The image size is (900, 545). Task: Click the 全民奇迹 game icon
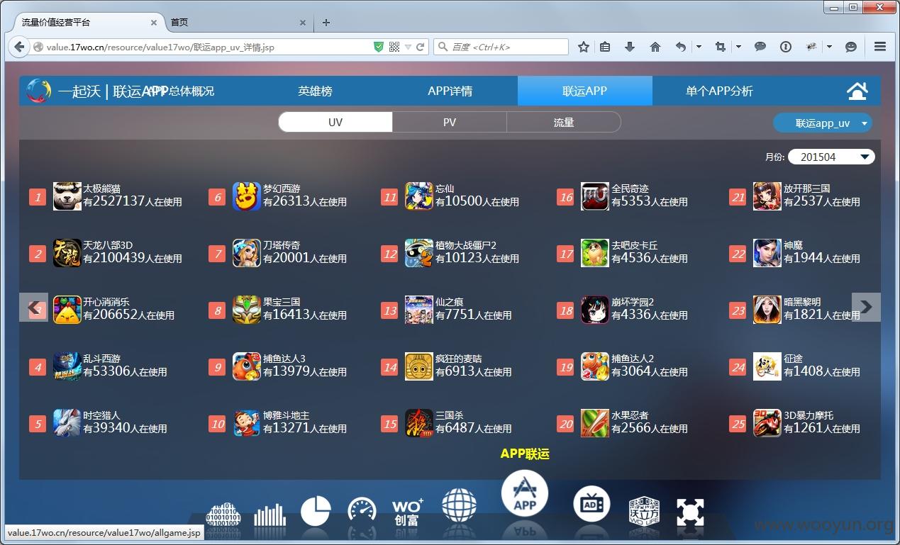(x=595, y=196)
